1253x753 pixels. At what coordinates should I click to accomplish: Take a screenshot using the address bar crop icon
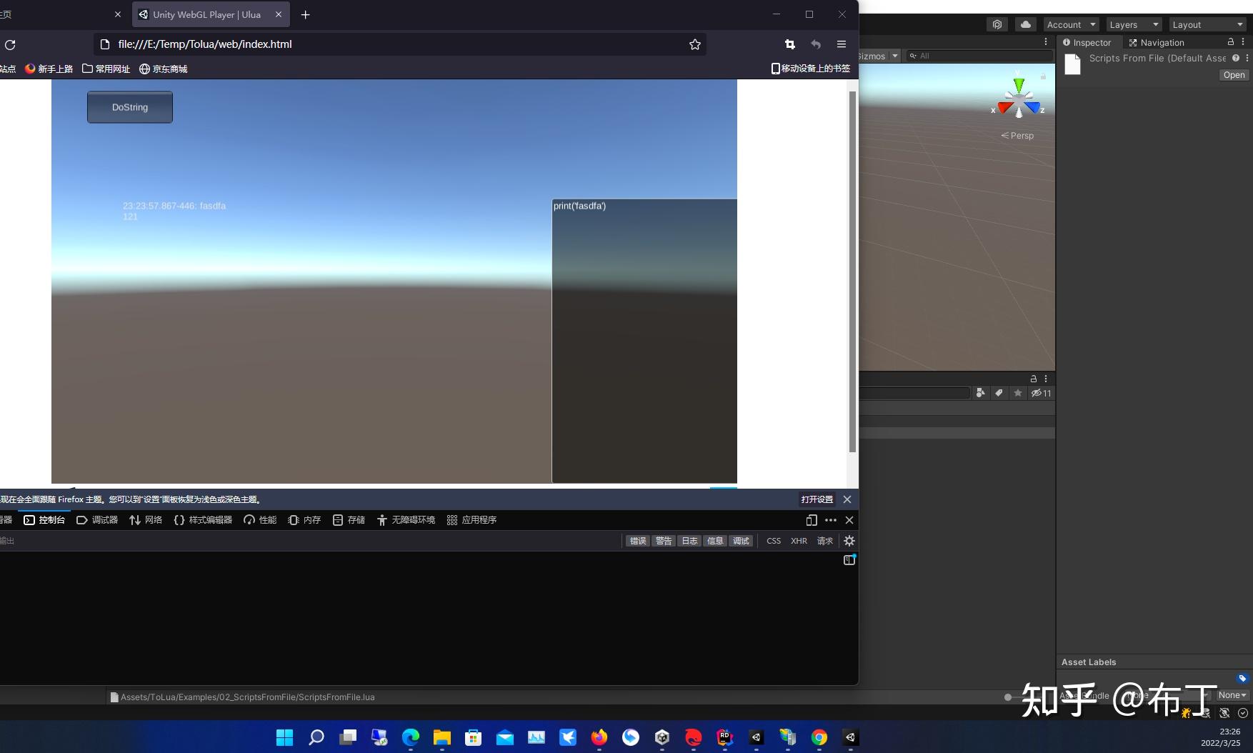coord(789,44)
